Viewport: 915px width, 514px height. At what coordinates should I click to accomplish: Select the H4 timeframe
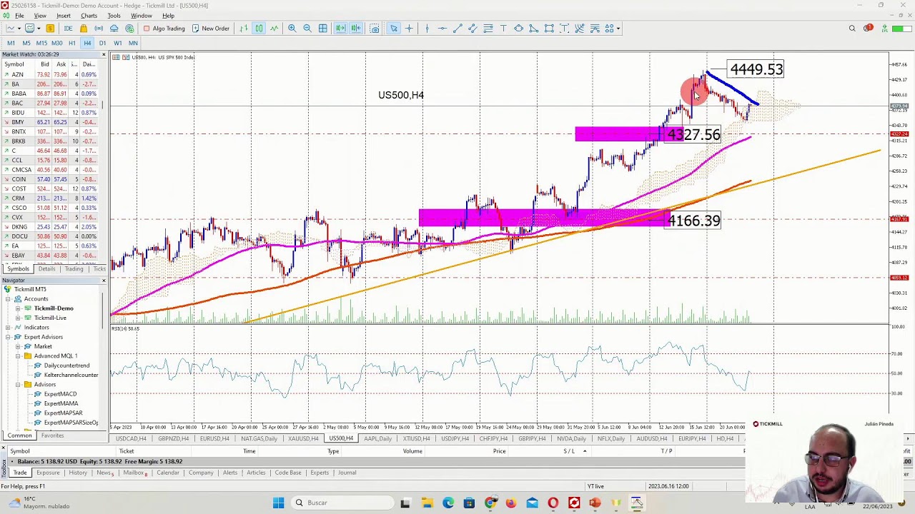(x=87, y=43)
